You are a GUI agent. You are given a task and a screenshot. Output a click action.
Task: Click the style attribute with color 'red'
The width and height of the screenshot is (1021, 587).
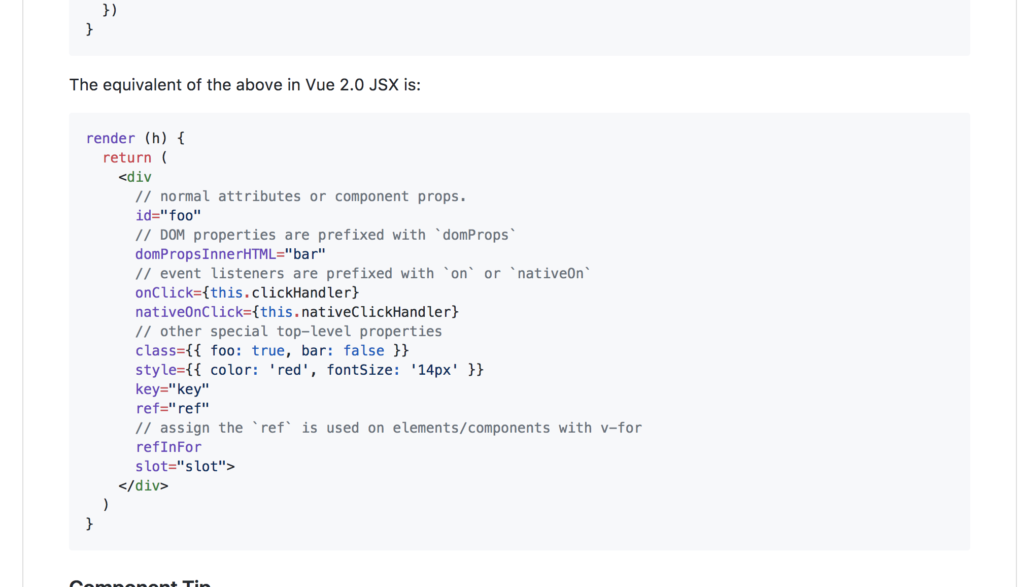point(310,370)
